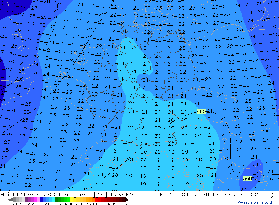Click the Fr weekday label
The height and width of the screenshot is (205, 279).
point(163,195)
